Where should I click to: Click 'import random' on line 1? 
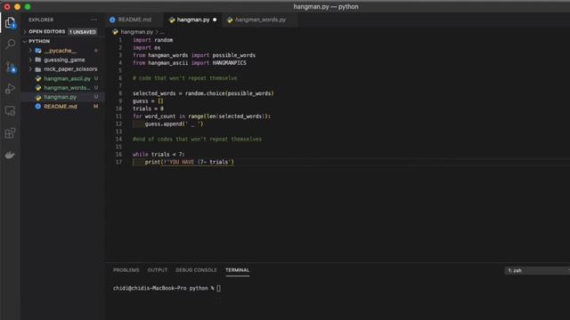pyautogui.click(x=152, y=40)
